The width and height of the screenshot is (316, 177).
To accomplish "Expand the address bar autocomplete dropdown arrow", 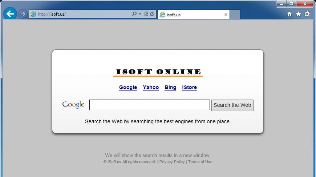I will pos(140,14).
